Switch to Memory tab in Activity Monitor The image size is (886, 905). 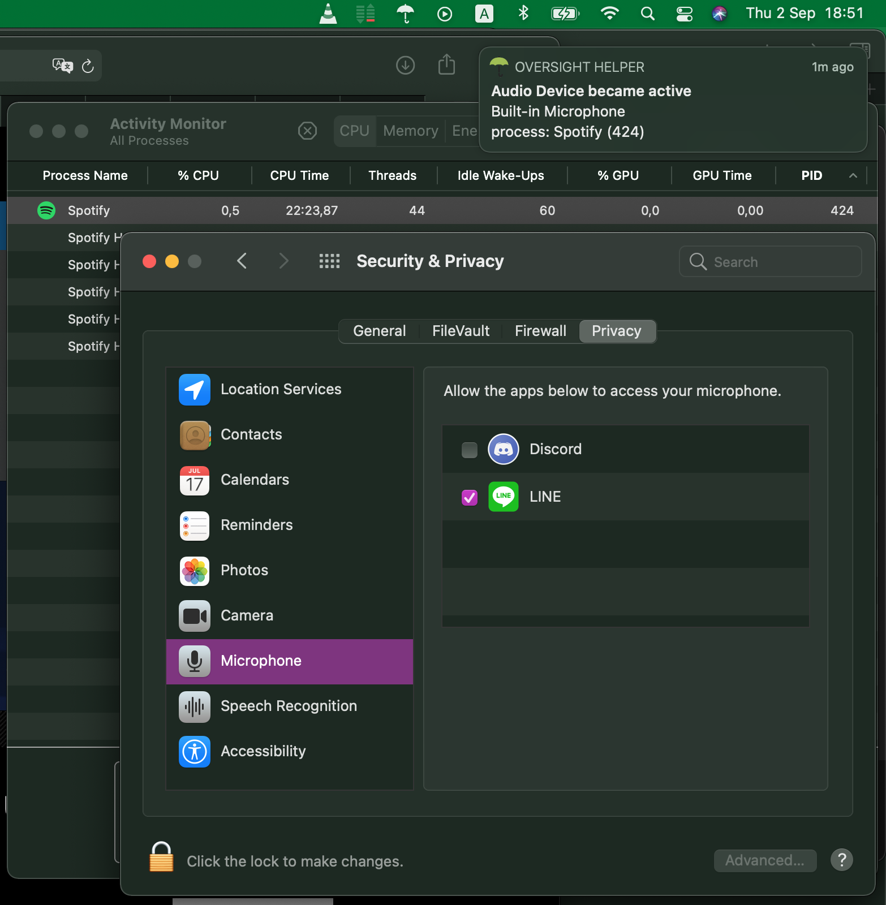[x=411, y=131]
